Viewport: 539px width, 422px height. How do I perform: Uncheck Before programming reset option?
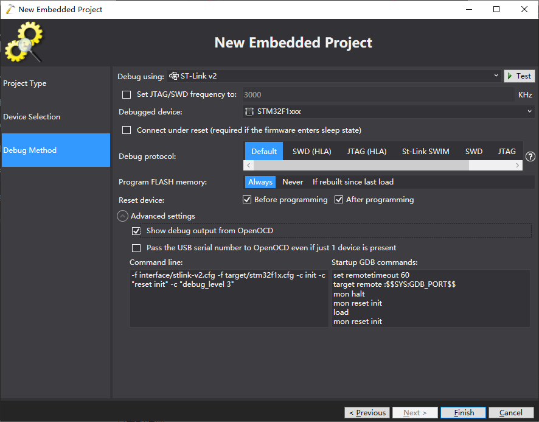pos(247,200)
